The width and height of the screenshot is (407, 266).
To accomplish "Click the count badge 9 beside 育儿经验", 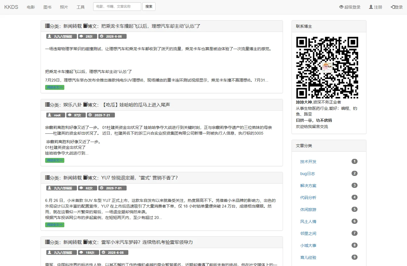I will coord(354,257).
